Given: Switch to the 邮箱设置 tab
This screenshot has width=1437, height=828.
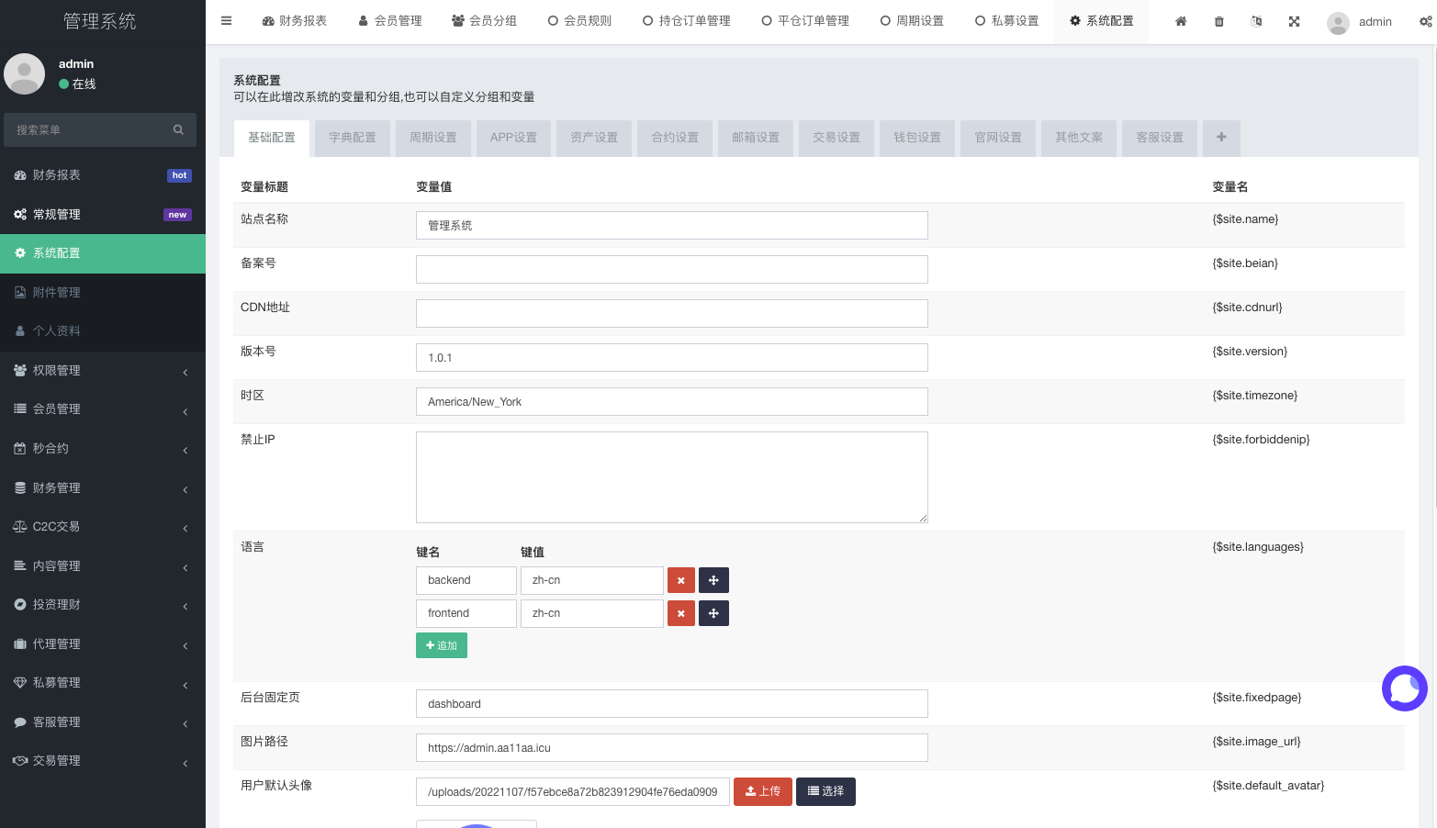Looking at the screenshot, I should pyautogui.click(x=755, y=137).
